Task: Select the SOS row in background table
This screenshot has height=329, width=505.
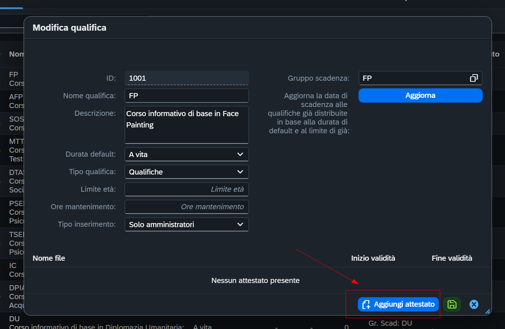Action: 12,123
